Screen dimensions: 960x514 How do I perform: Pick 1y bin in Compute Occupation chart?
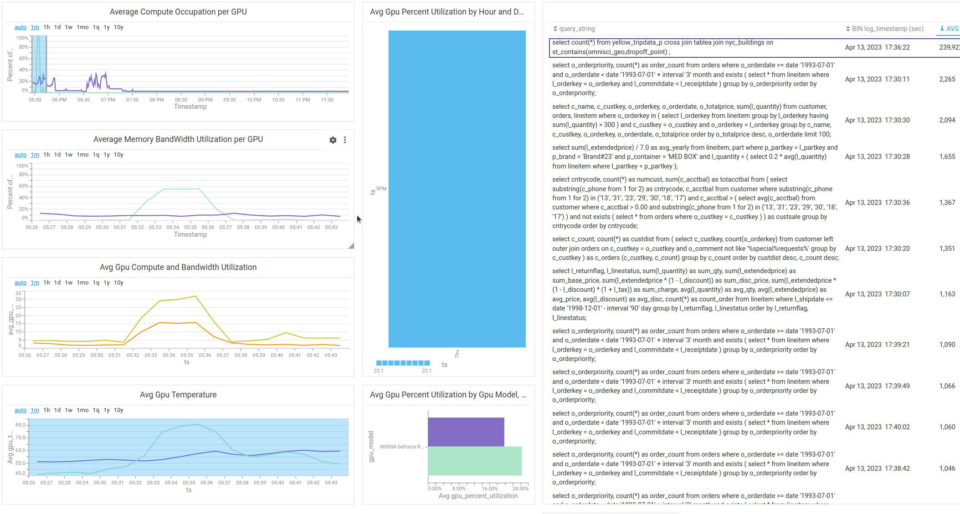[107, 27]
